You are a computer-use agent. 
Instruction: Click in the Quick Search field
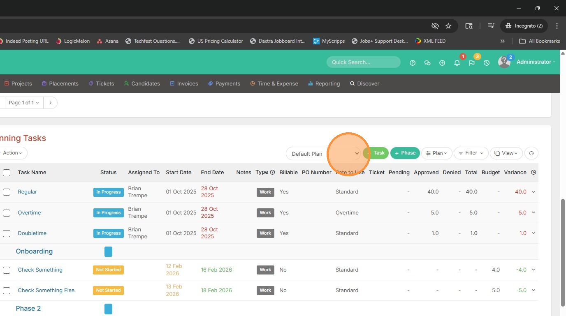point(364,62)
